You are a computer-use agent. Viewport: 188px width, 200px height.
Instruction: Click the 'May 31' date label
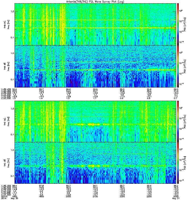click(176, 198)
